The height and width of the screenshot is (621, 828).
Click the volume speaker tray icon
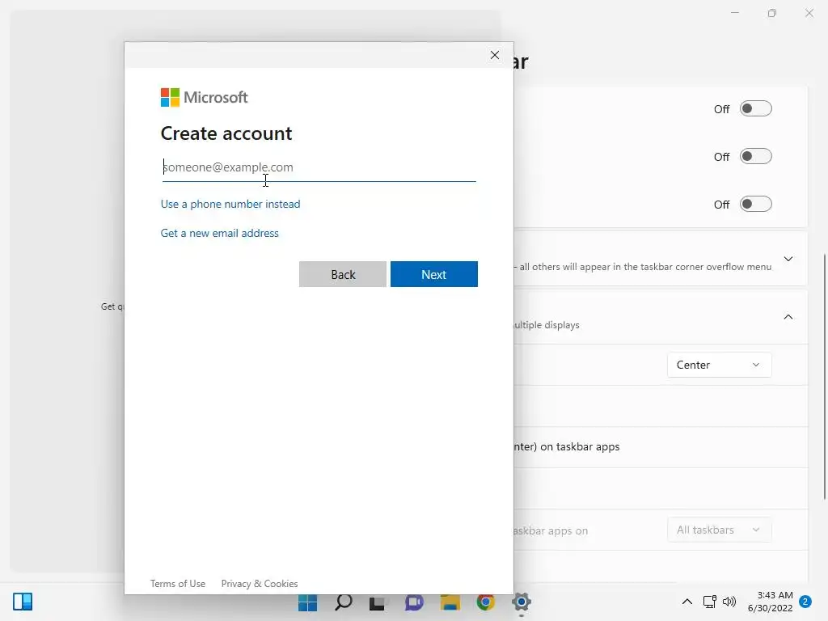coord(729,602)
